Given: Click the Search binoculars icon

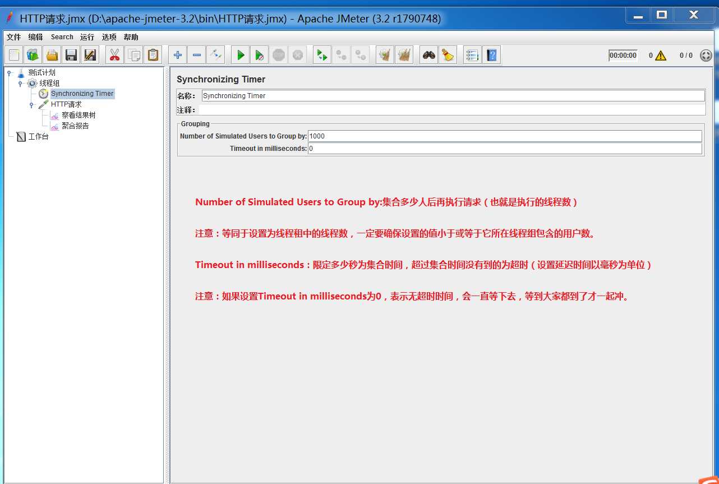Looking at the screenshot, I should 429,55.
